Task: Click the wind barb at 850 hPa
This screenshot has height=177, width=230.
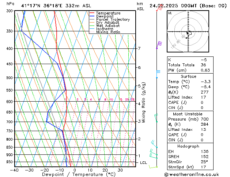Action: coord(154,144)
